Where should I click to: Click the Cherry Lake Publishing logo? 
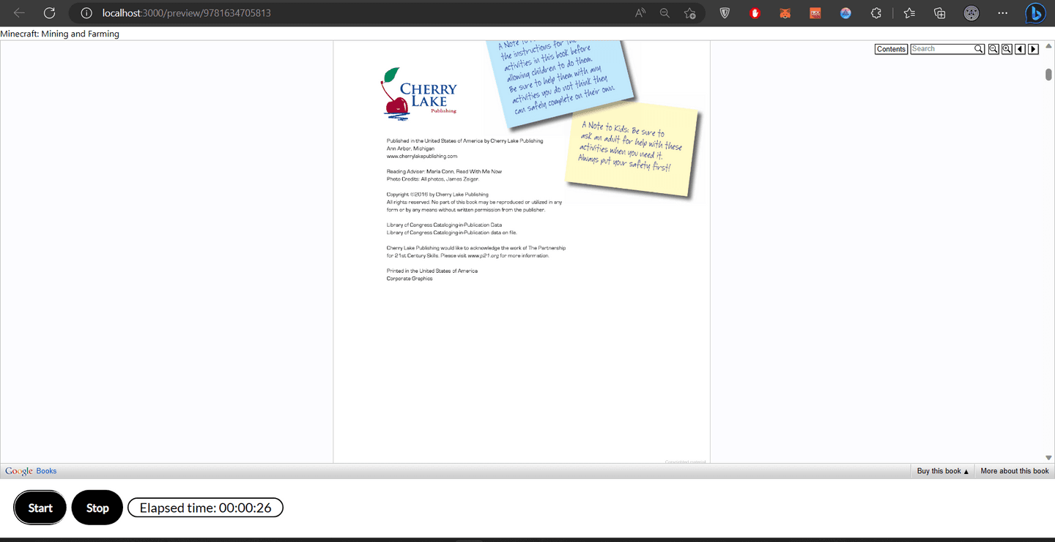click(x=419, y=94)
